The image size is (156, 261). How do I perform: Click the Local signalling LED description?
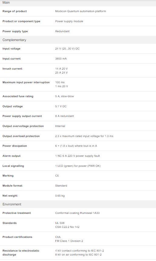(x=78, y=166)
